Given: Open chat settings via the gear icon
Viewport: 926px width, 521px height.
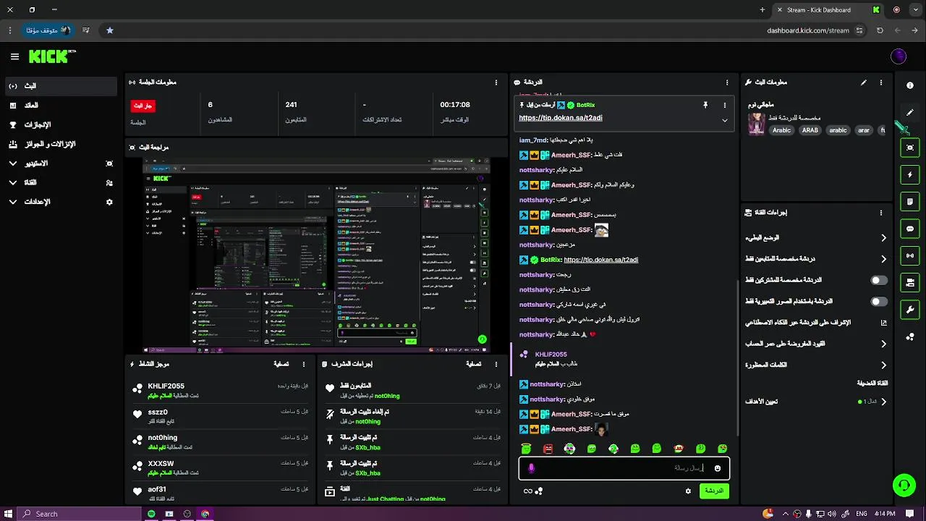Looking at the screenshot, I should tap(688, 491).
